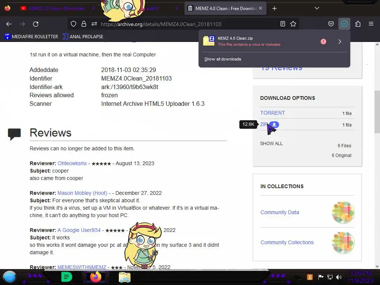380x285 pixels.
Task: Click the site security padlock icon
Action: [84, 24]
